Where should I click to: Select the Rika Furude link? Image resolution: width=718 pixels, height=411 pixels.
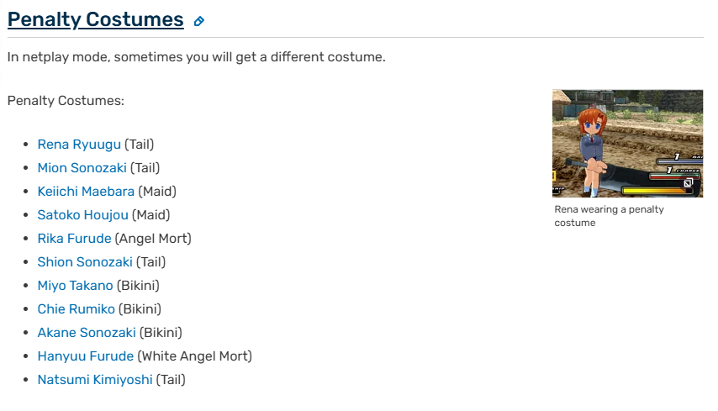pyautogui.click(x=74, y=239)
